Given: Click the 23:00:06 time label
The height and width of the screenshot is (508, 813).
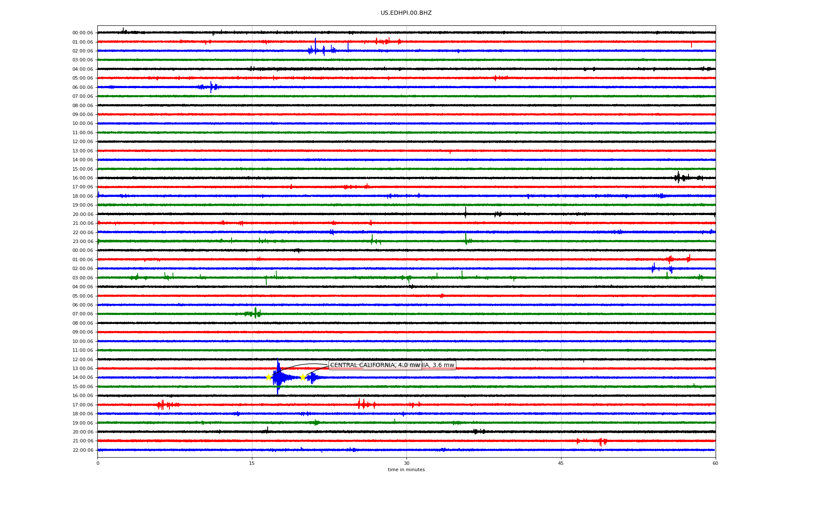Looking at the screenshot, I should 83,242.
